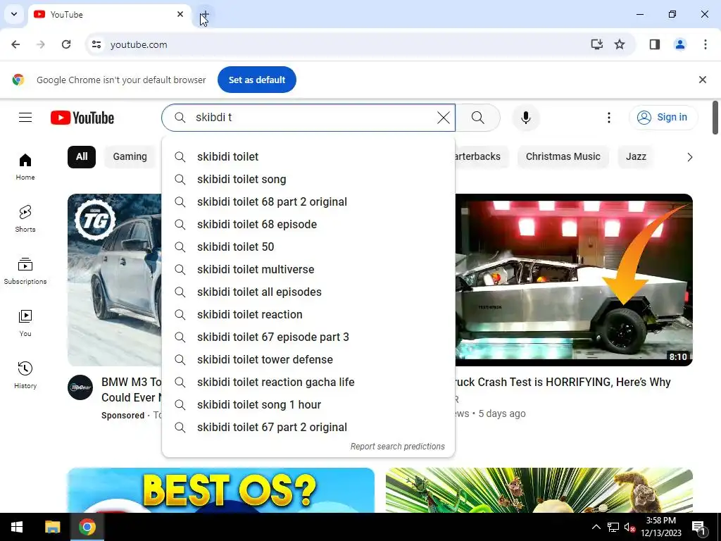The height and width of the screenshot is (541, 721).
Task: Choose suggestion skibidi toilet 68 part 2 original
Action: point(308,202)
